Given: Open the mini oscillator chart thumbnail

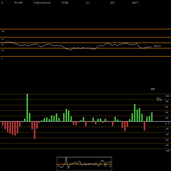Looking at the screenshot, I should tap(84, 164).
